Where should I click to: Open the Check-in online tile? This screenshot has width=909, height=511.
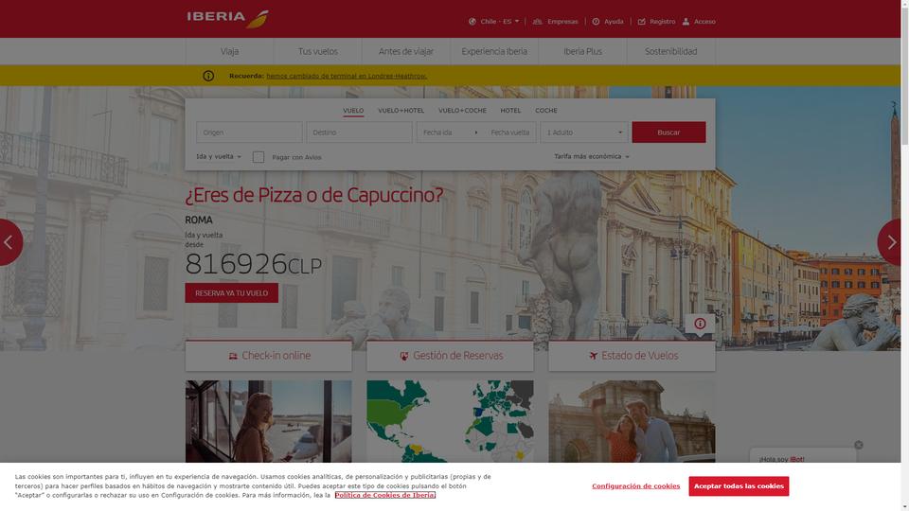click(268, 356)
